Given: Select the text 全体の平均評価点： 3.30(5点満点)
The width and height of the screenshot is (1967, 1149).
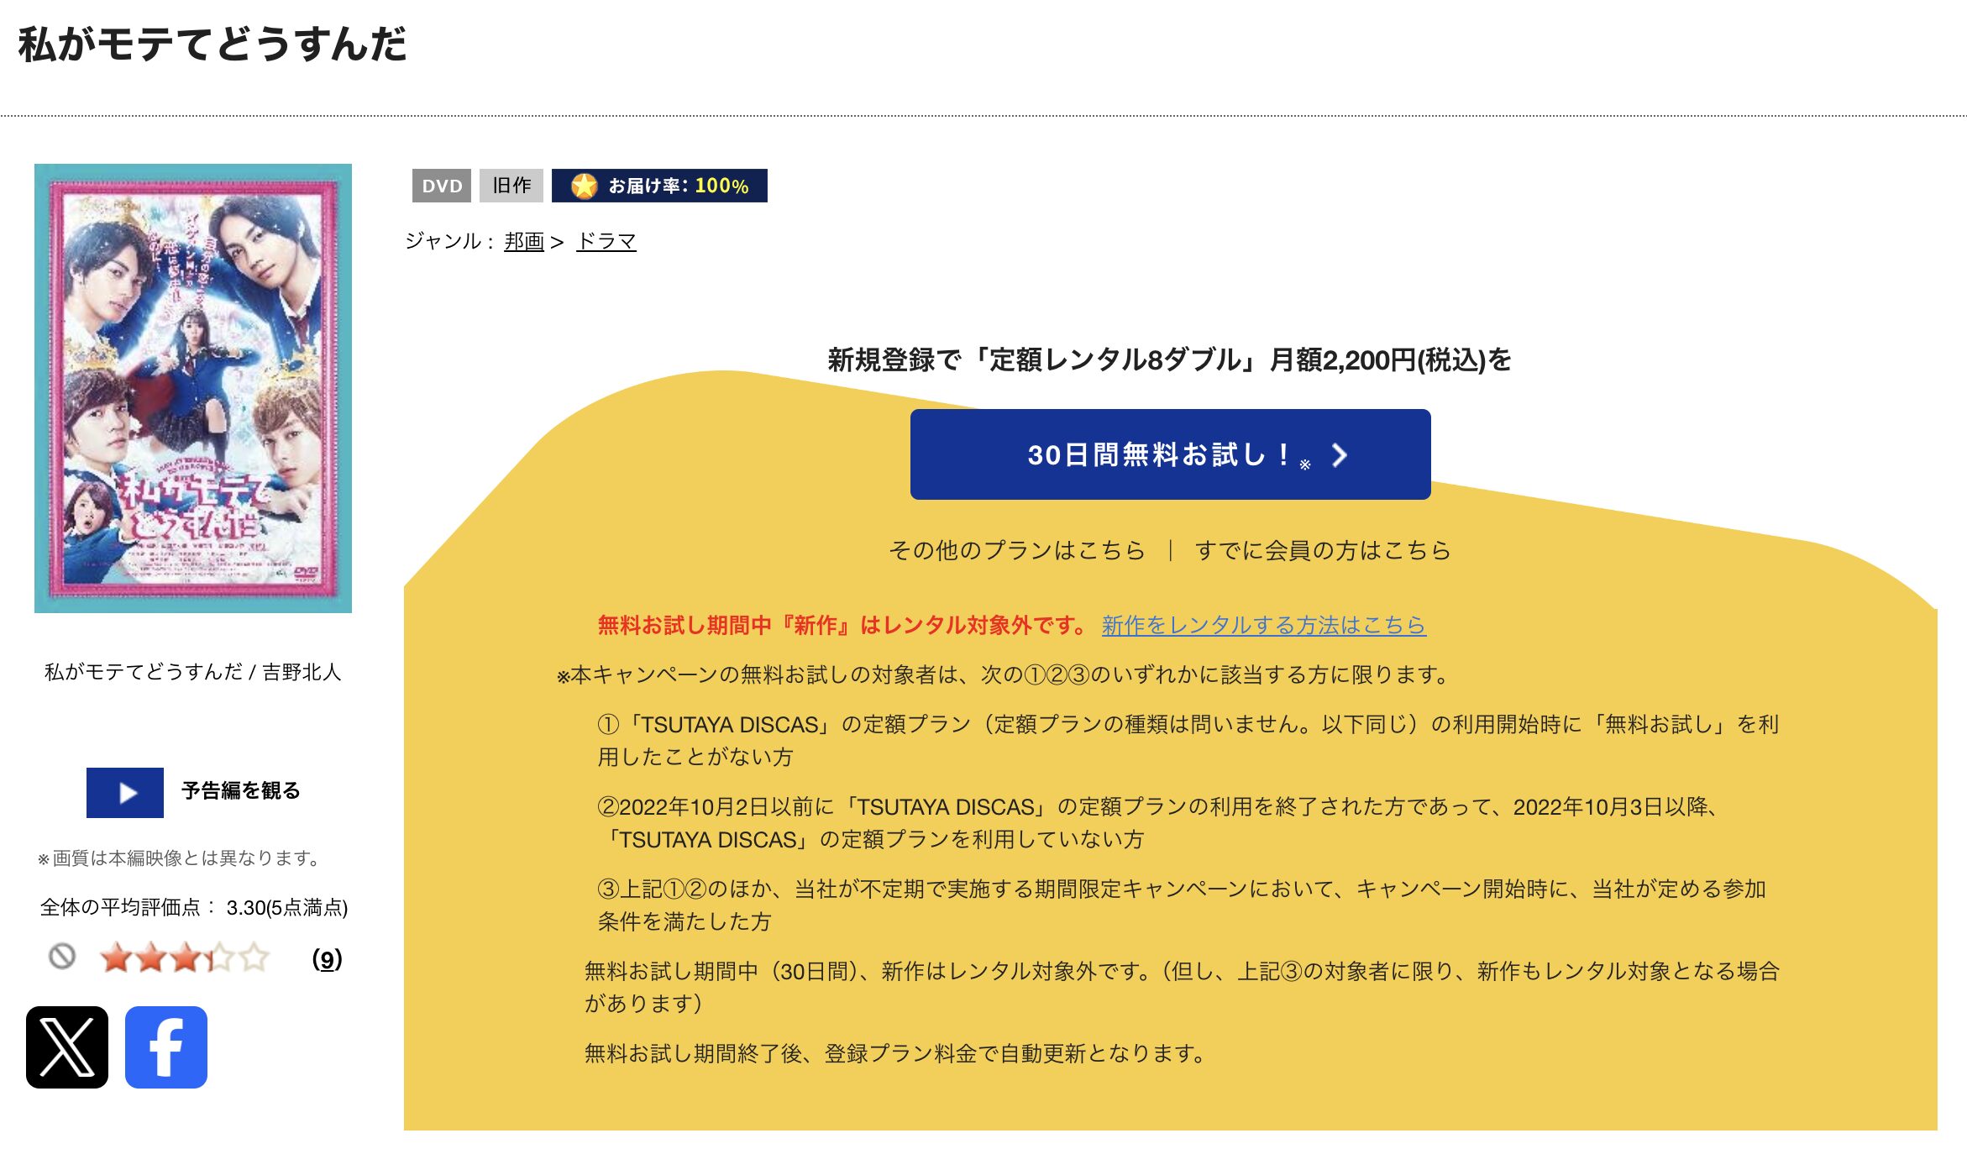Looking at the screenshot, I should [194, 907].
